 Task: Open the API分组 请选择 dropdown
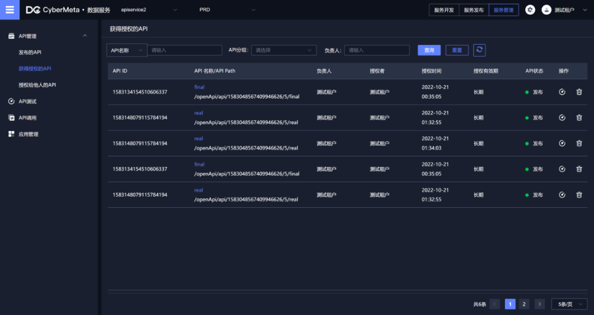click(284, 50)
